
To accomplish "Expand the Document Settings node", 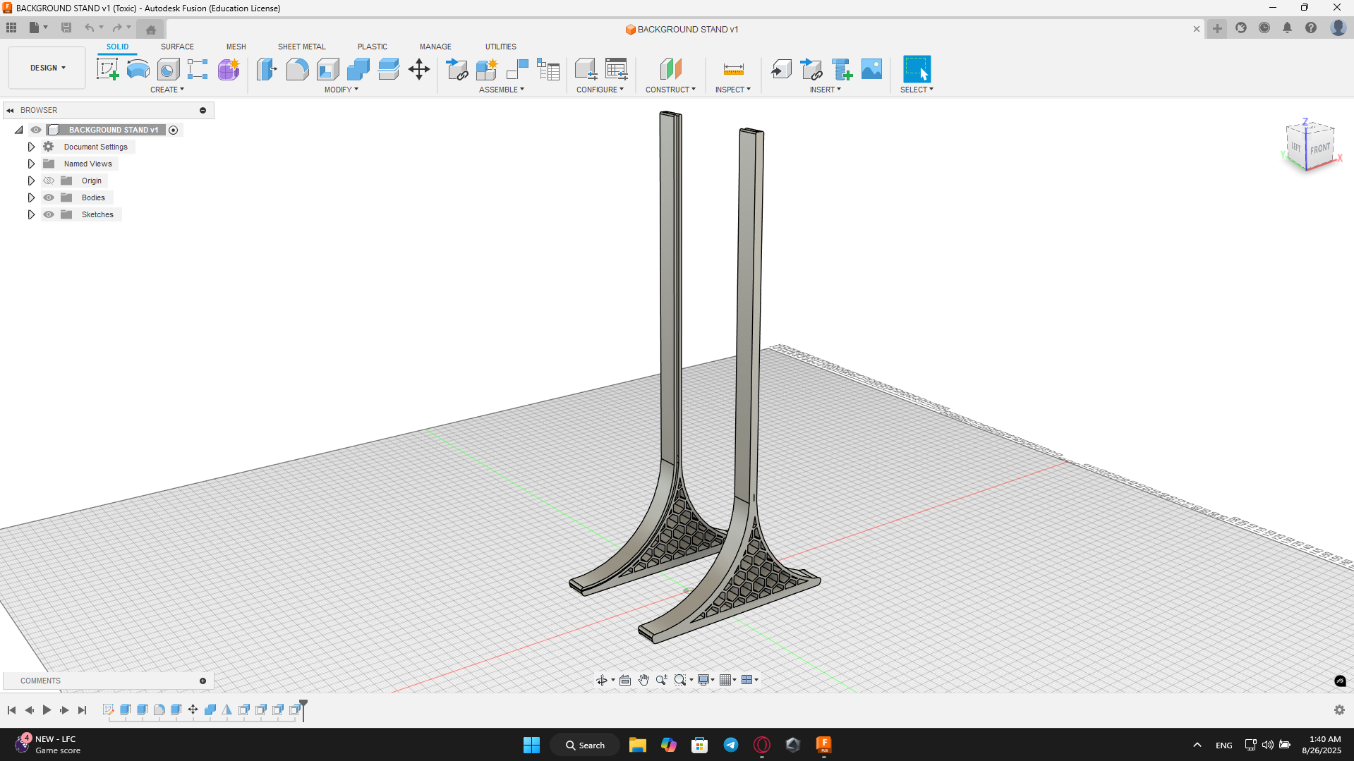I will point(31,147).
